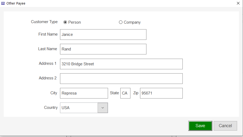Select the empty Address 2 field
The height and width of the screenshot is (137, 243).
point(121,79)
